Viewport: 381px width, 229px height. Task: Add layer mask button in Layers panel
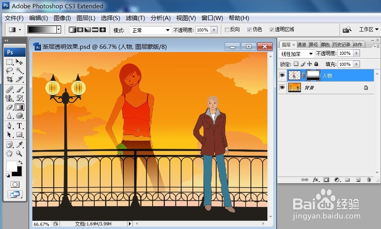(326, 180)
